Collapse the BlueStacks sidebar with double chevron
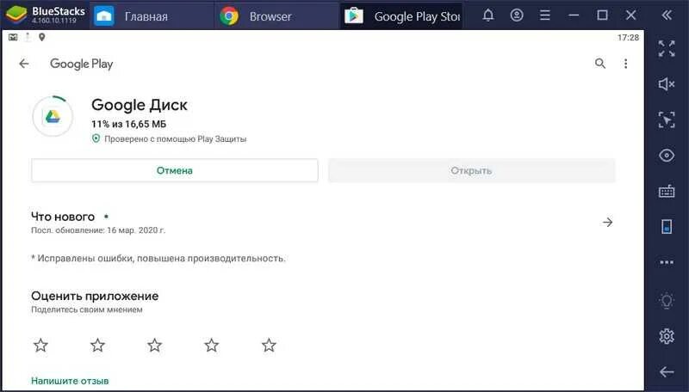 667,15
